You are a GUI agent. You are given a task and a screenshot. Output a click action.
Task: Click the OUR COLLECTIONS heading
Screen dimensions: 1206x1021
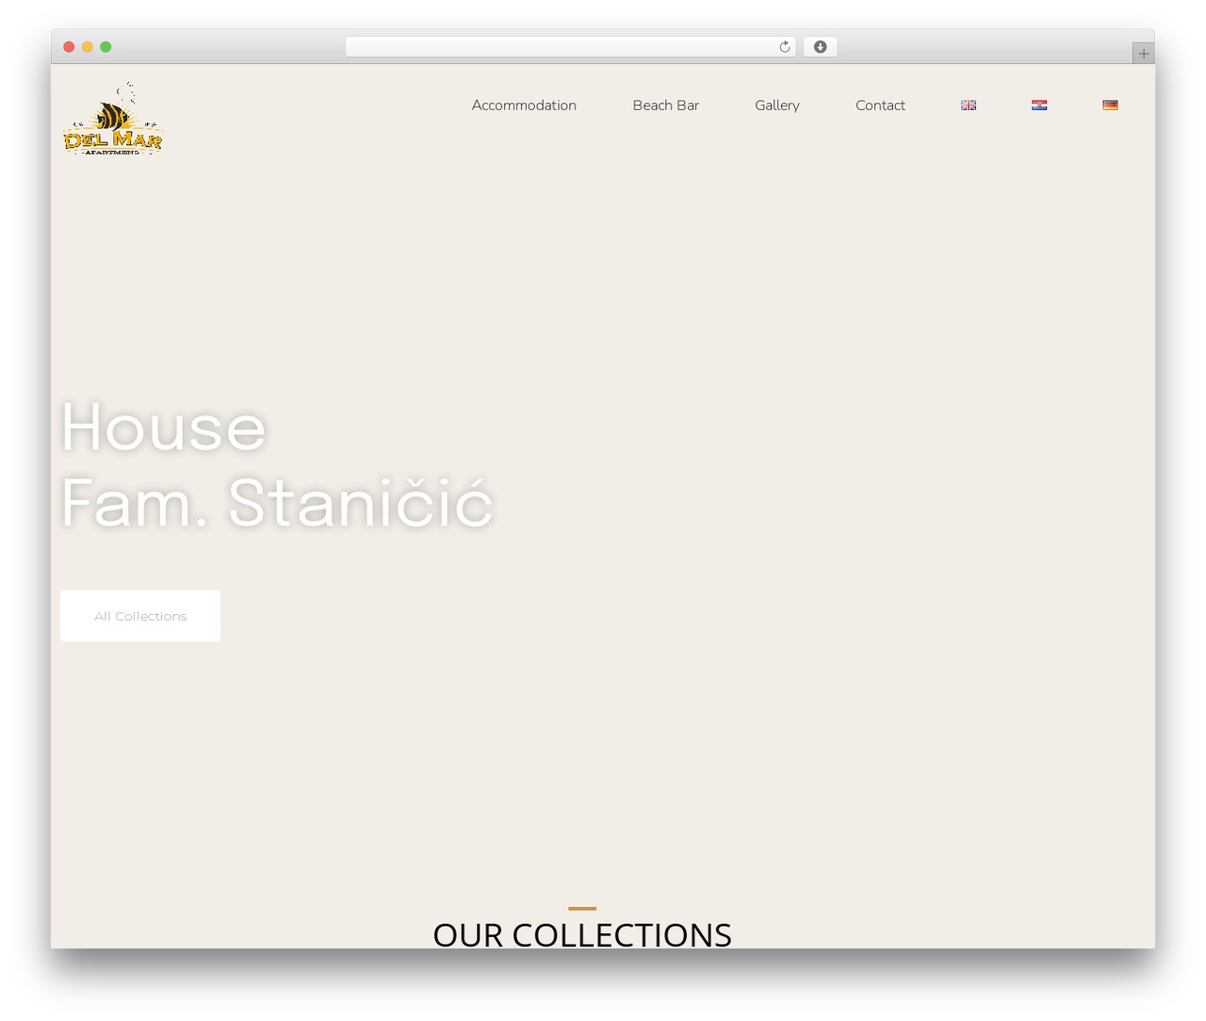pos(582,933)
